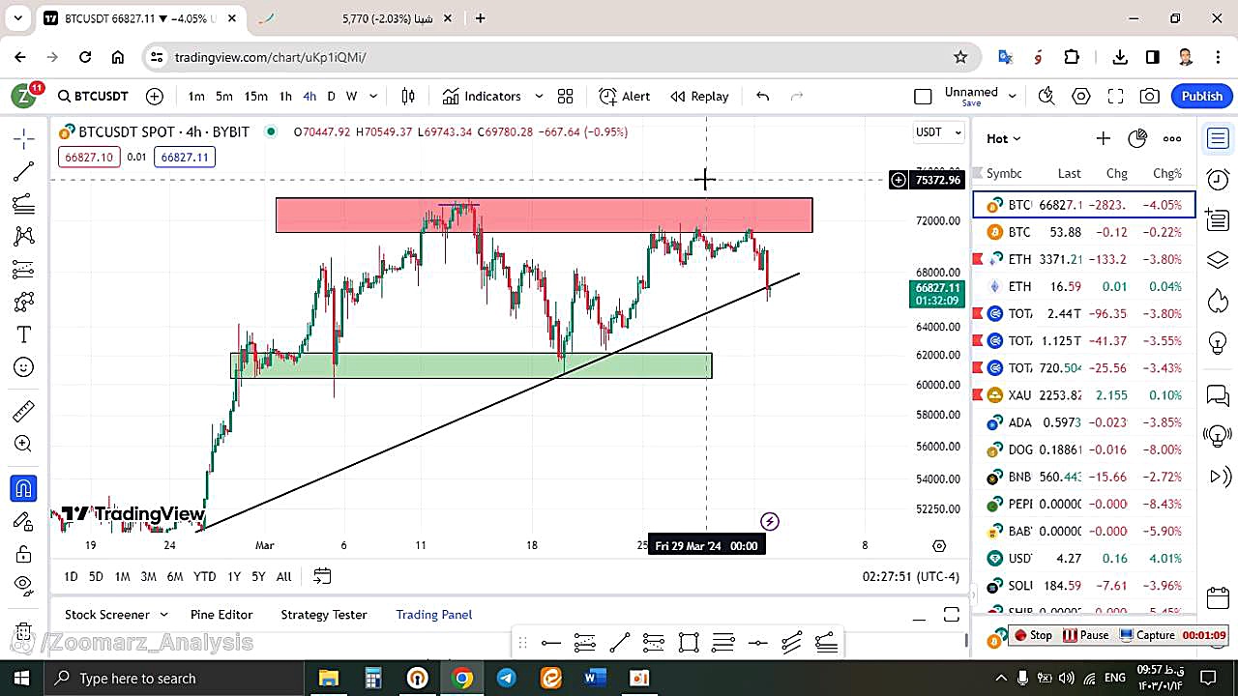Open the Alerts clock panel
This screenshot has height=696, width=1238.
1218,179
